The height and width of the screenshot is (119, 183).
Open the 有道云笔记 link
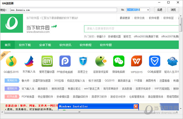(x=74, y=88)
